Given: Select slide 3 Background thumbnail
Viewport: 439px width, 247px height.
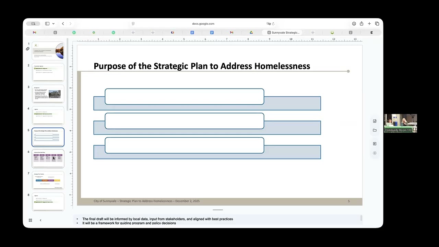Looking at the screenshot, I should 48,94.
